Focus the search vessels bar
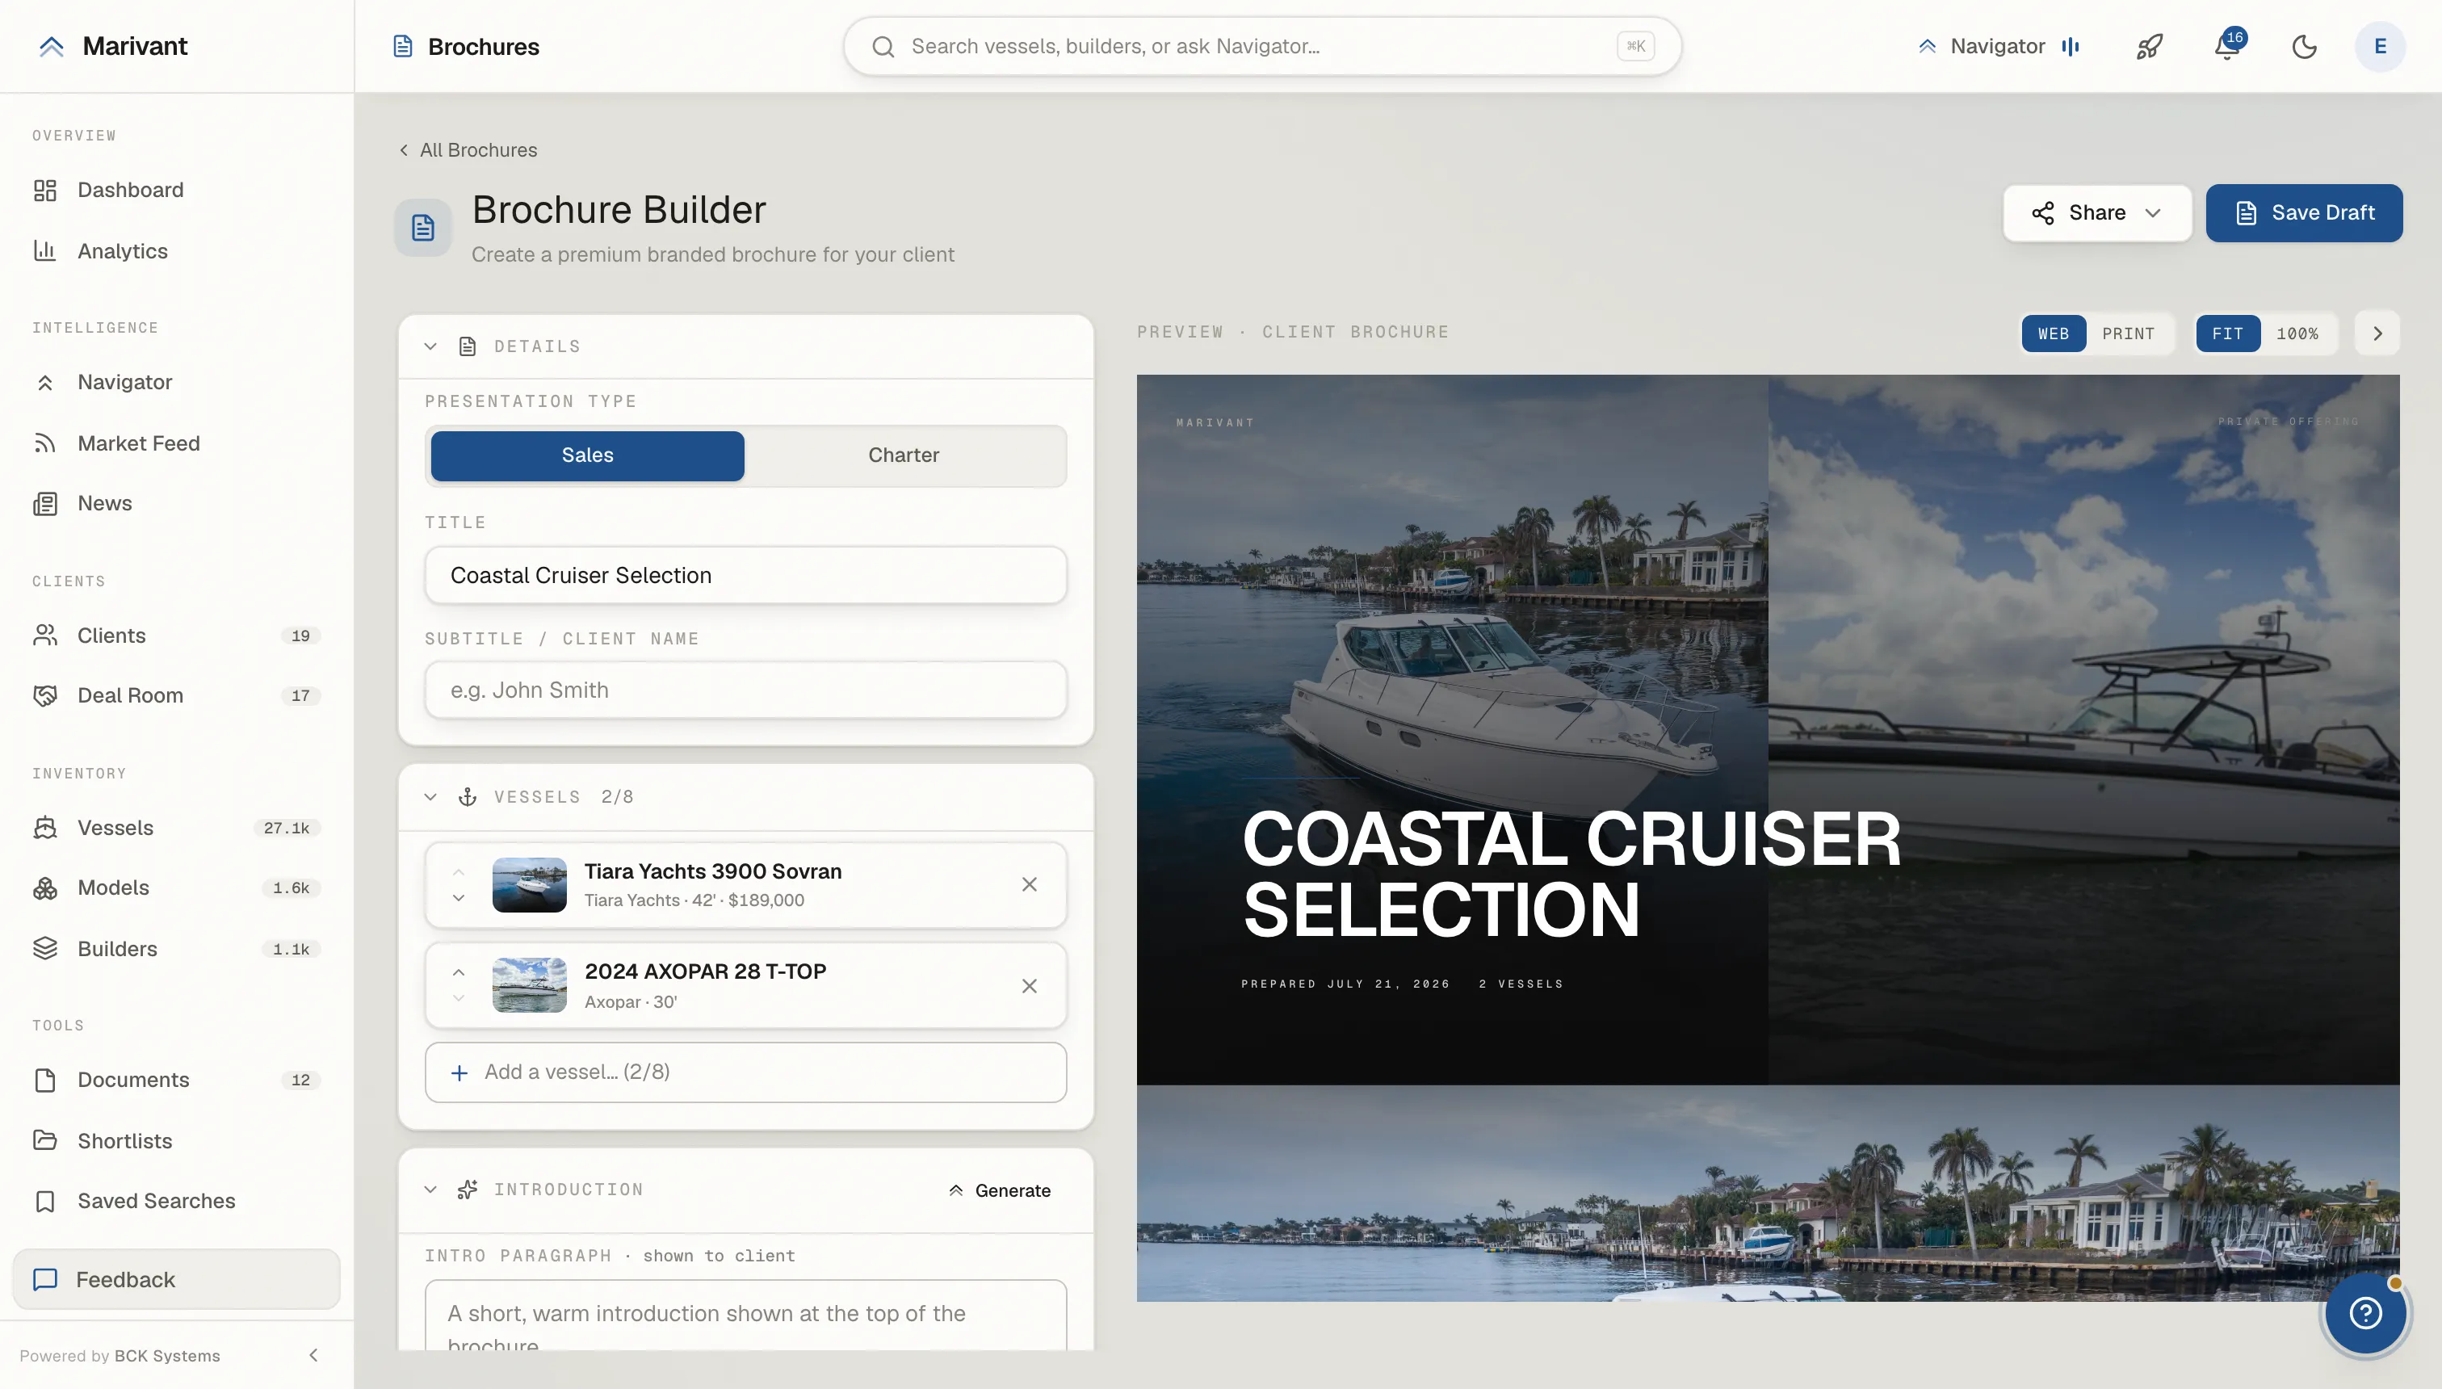 (x=1261, y=46)
